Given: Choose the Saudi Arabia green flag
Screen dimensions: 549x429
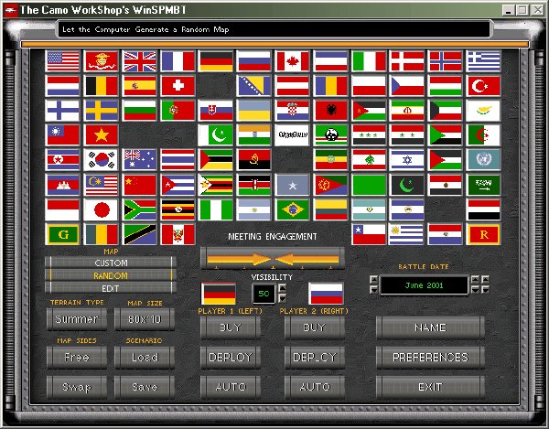Looking at the screenshot, I should [x=483, y=185].
